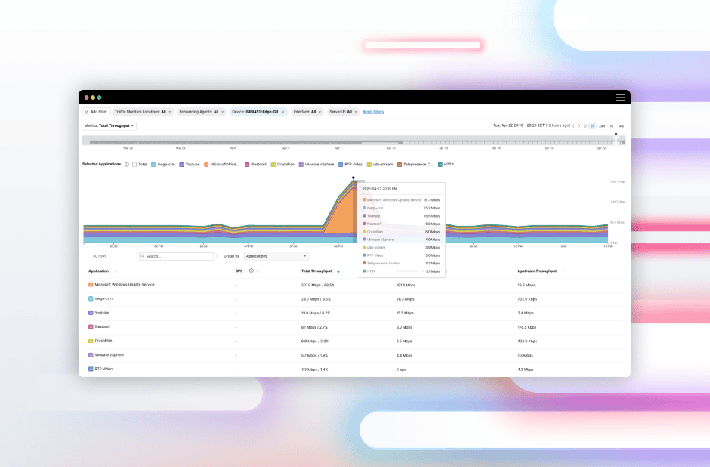This screenshot has width=710, height=467.
Task: Click info icon next to CPS column
Action: (250, 270)
